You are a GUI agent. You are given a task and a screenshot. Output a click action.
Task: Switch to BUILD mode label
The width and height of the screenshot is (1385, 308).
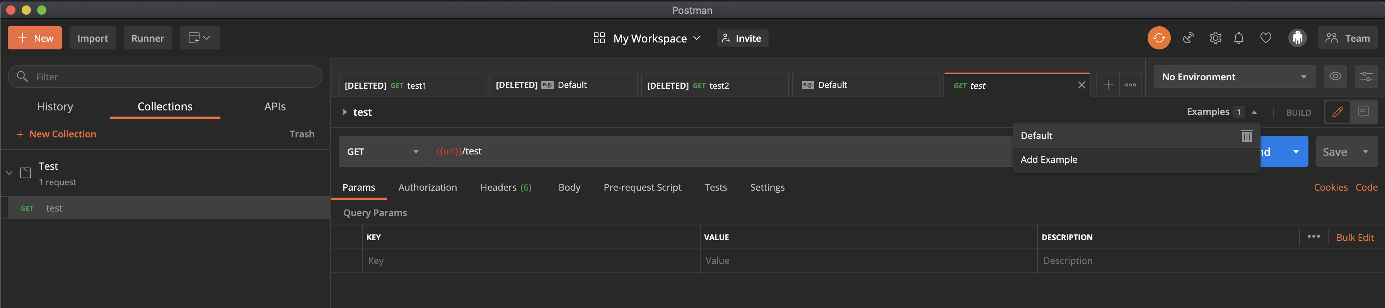pyautogui.click(x=1298, y=113)
